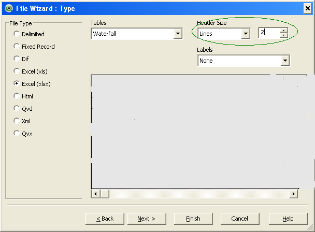Viewport: 315px width, 232px height.
Task: Click the preview scroll left arrow
Action: (96, 194)
